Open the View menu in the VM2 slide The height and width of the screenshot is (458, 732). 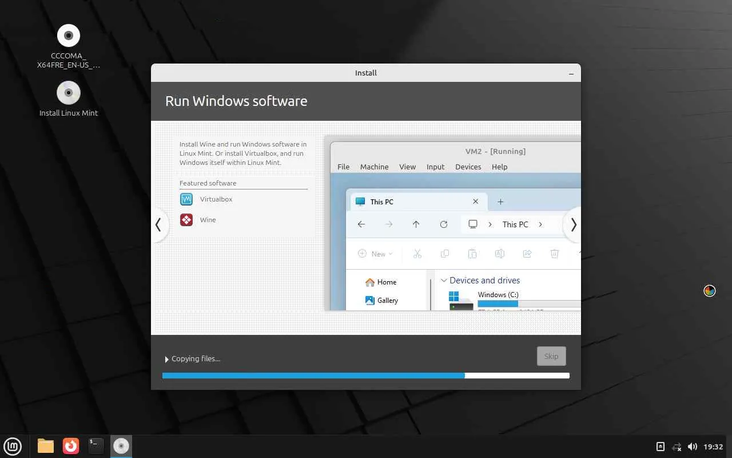click(x=407, y=167)
